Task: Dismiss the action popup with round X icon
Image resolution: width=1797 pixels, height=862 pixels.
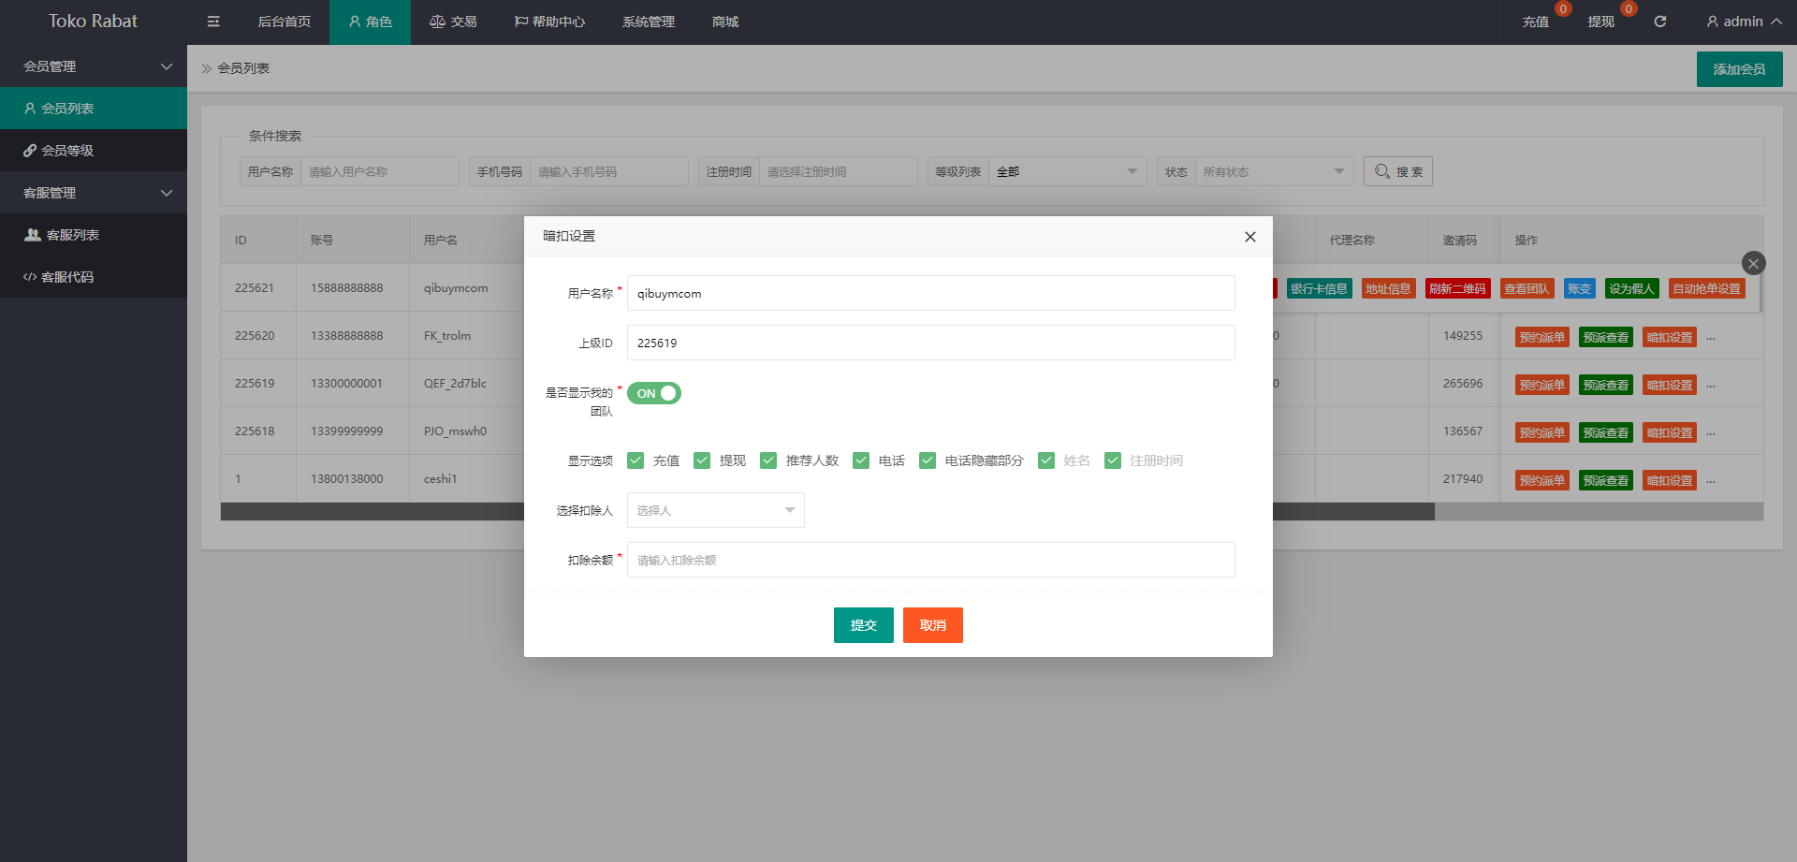Action: tap(1753, 263)
